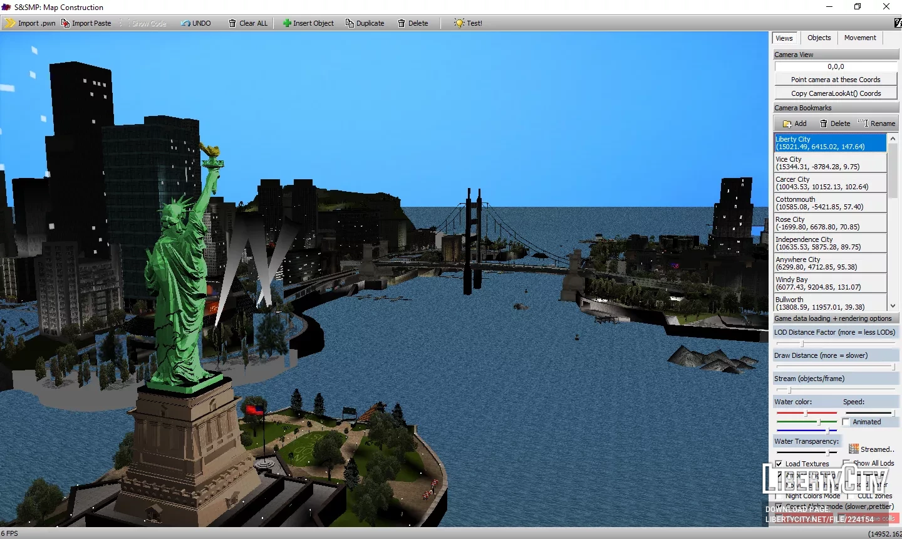Enable the Night Colors Mode checkbox
The image size is (902, 539).
click(779, 496)
